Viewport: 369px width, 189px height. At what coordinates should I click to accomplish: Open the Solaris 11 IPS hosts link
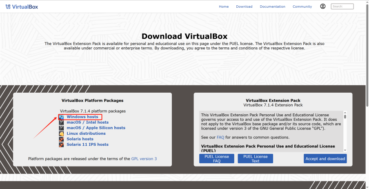click(87, 145)
